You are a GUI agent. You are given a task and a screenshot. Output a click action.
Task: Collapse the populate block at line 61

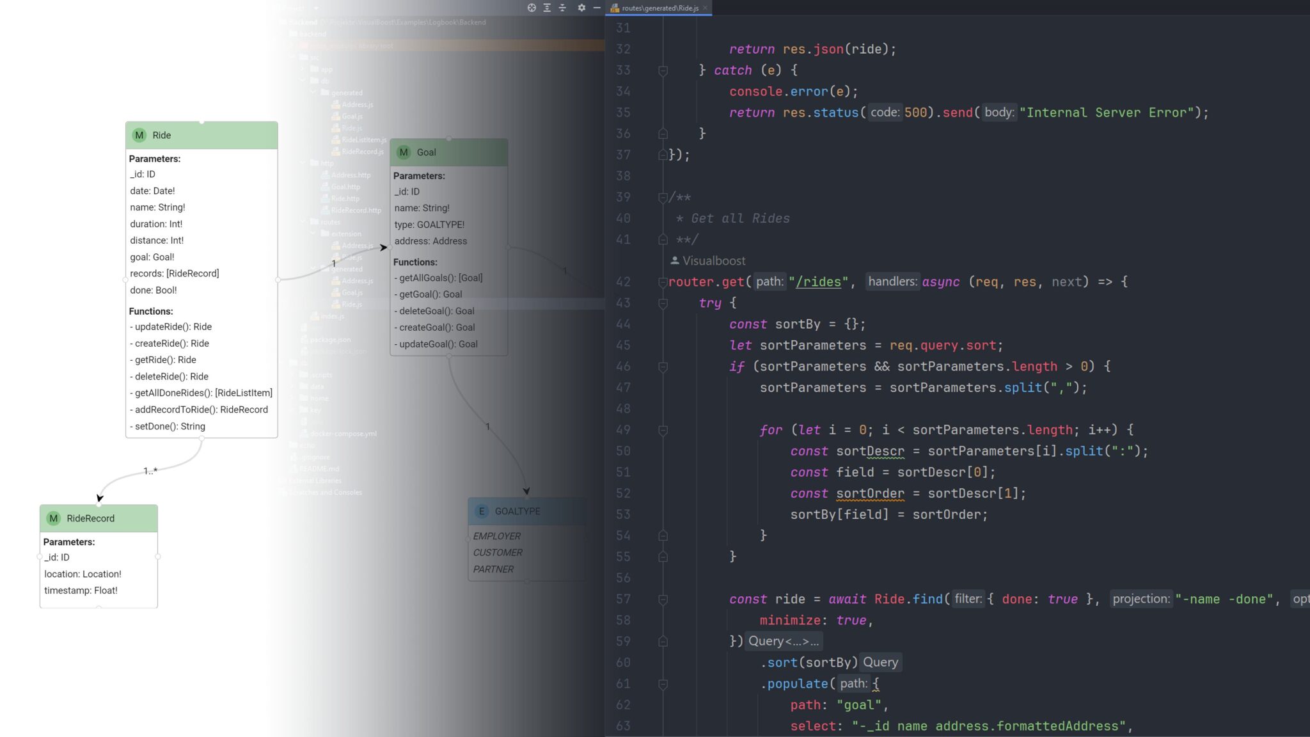point(663,684)
